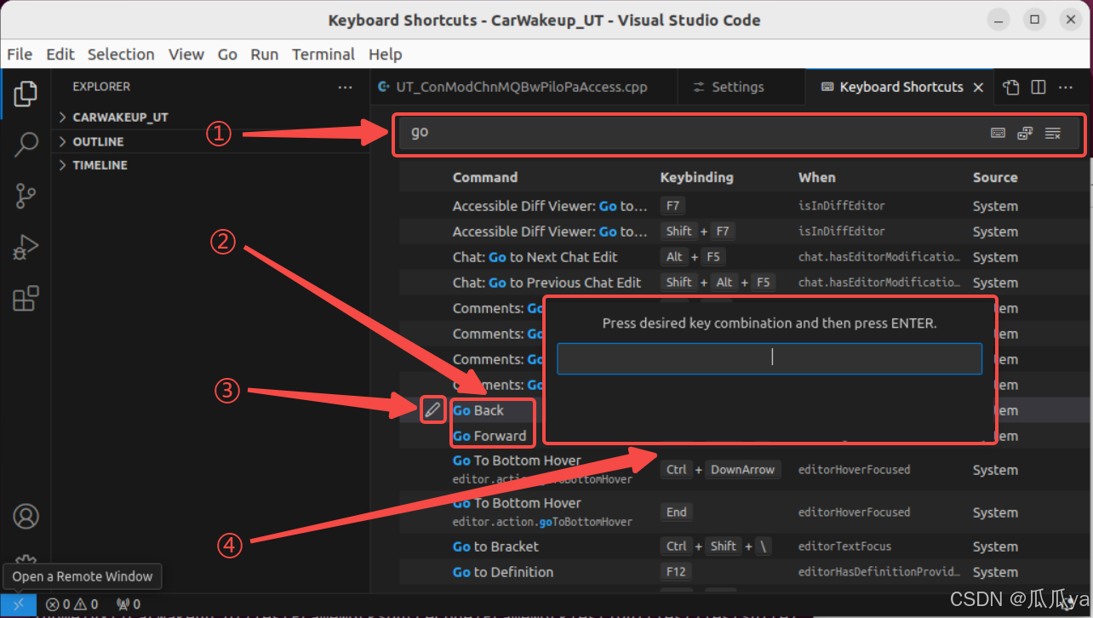Open the Edit menu
This screenshot has width=1093, height=618.
click(x=60, y=54)
